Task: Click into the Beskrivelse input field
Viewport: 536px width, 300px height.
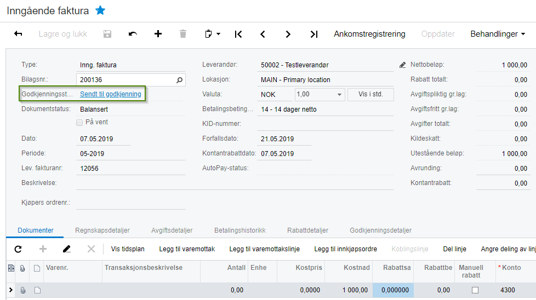Action: 235,183
